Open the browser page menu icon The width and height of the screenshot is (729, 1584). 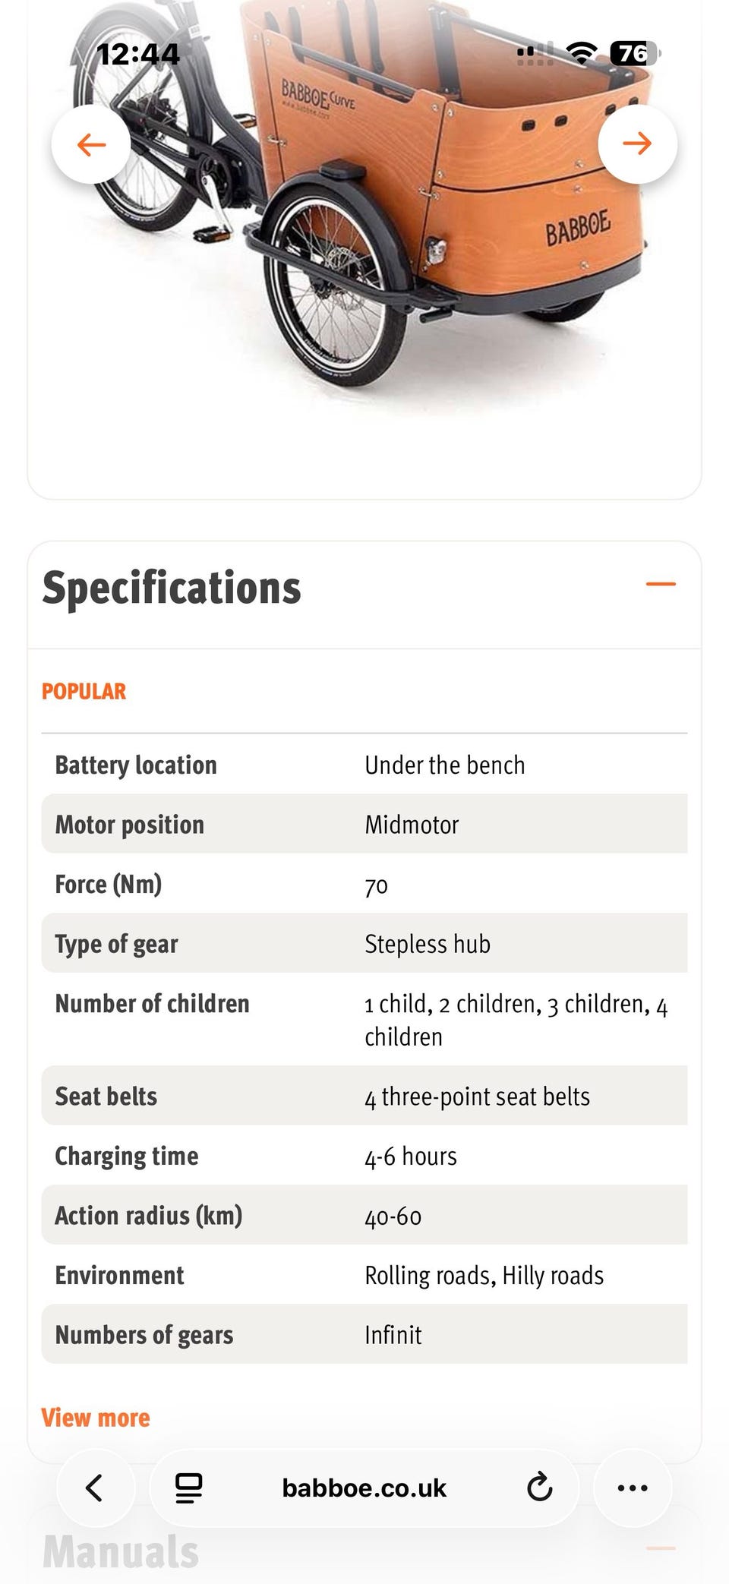188,1488
